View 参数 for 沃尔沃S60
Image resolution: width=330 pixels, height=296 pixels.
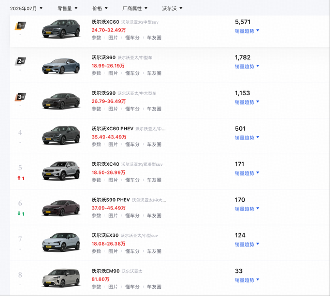coord(96,73)
